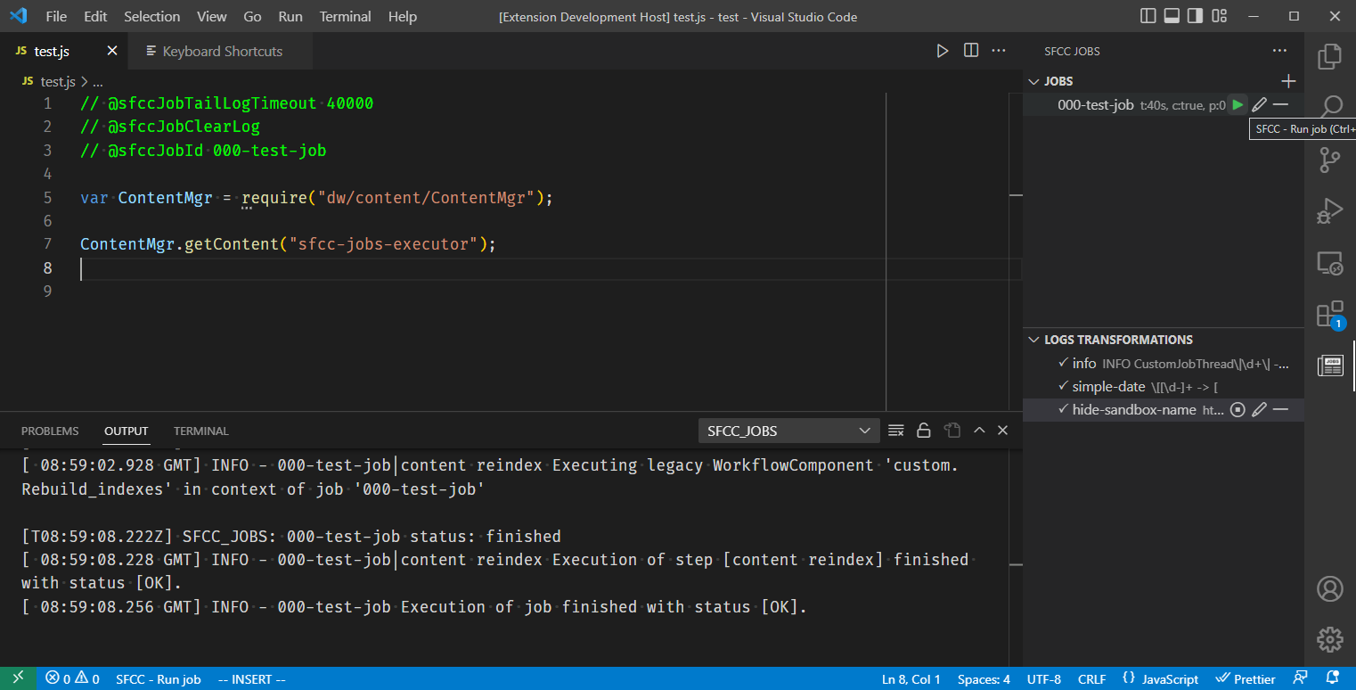Viewport: 1356px width, 690px height.
Task: Click the feedback icon in status bar
Action: (x=1302, y=679)
